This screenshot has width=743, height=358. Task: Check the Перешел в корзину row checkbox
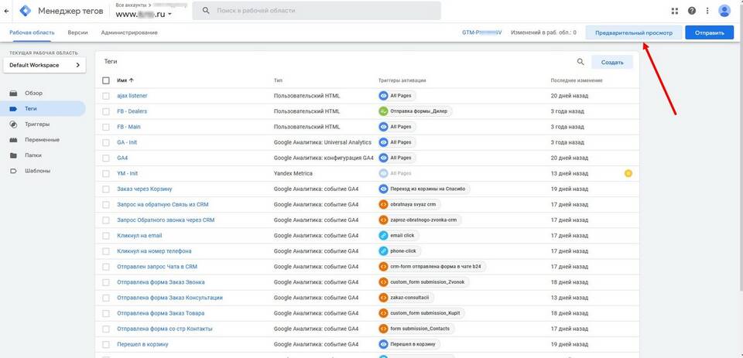click(x=106, y=344)
